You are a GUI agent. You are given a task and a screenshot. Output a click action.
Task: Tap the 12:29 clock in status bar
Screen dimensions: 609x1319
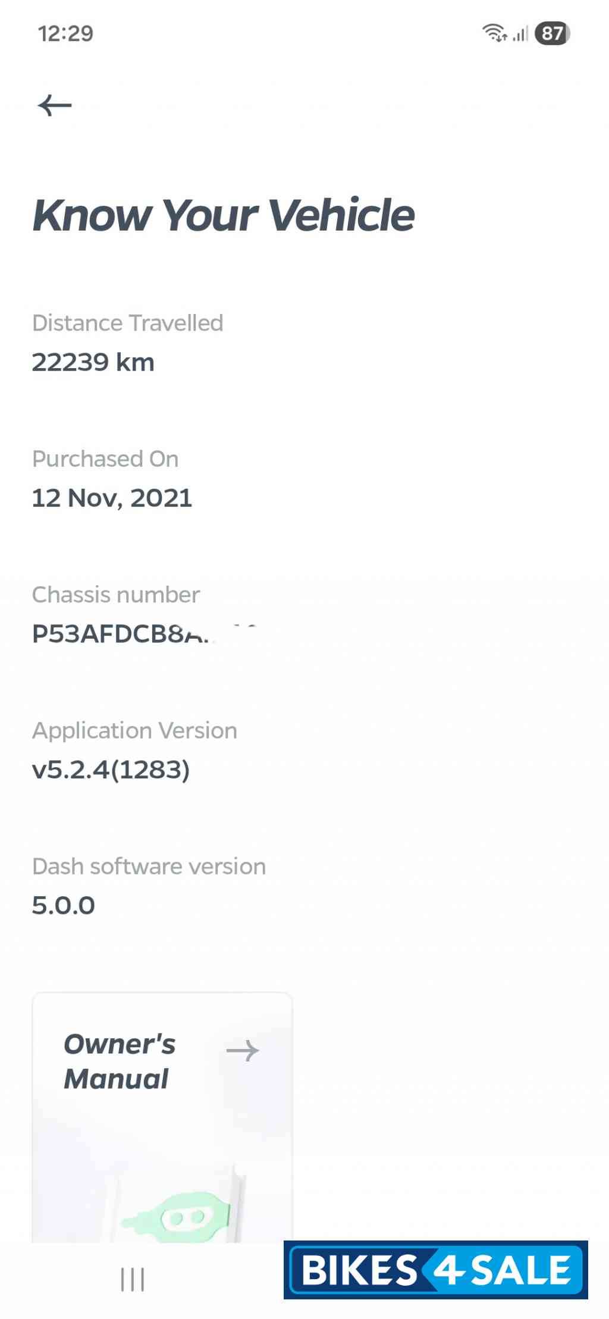[66, 33]
